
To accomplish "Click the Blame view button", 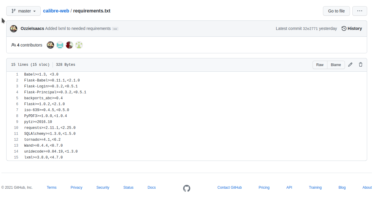I will pos(336,65).
